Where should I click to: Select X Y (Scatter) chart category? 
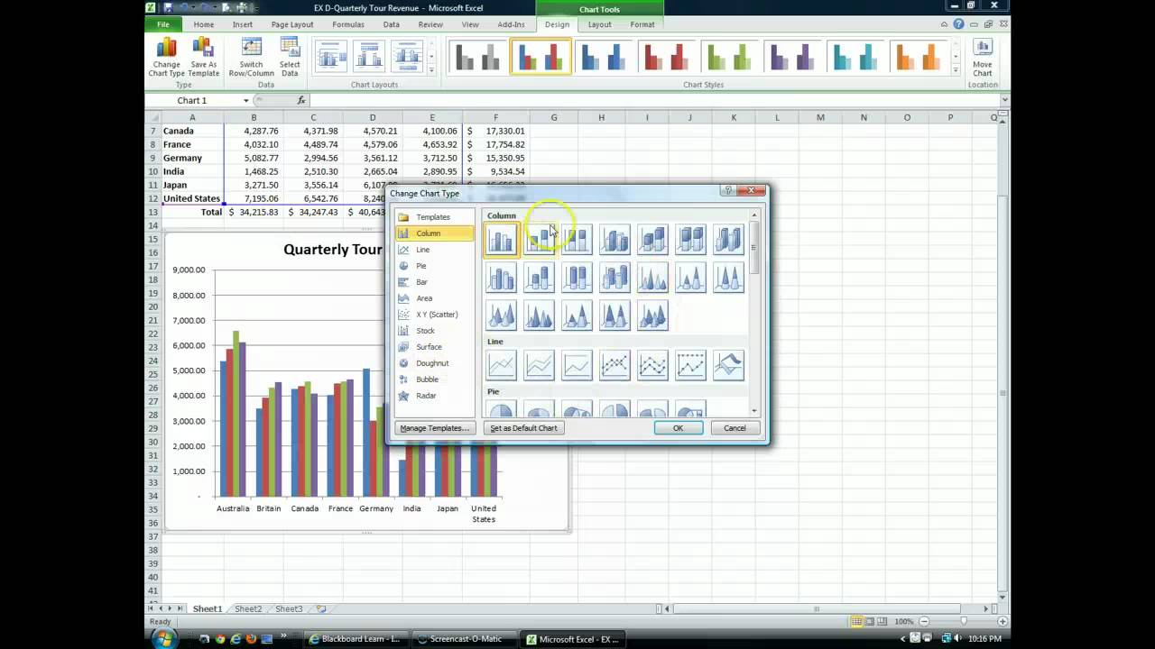coord(434,315)
